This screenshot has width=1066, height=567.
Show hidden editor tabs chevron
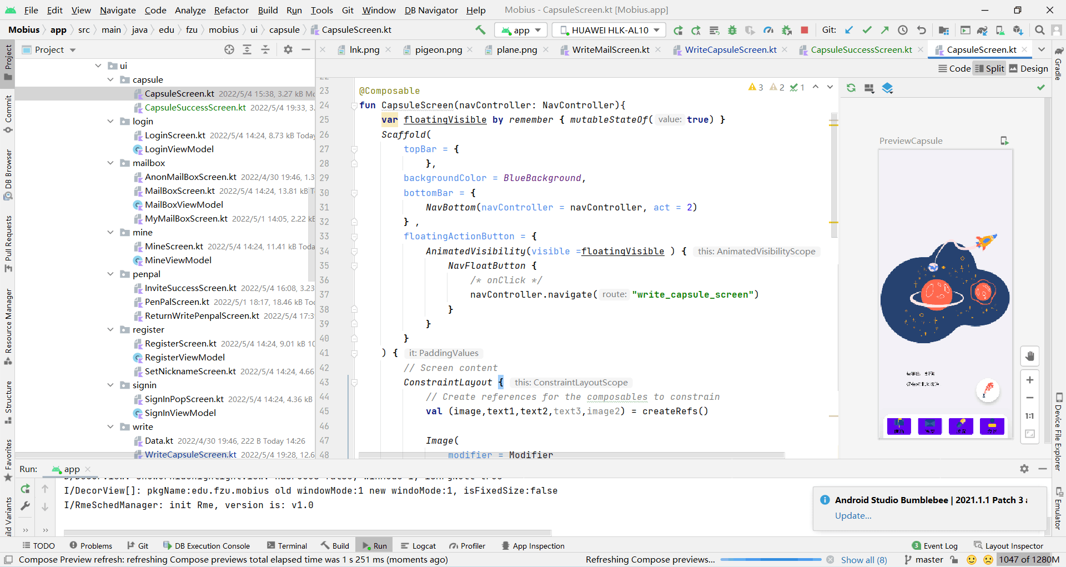pyautogui.click(x=1042, y=49)
